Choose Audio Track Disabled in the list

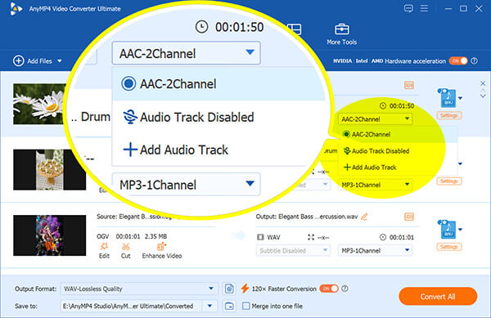pos(376,151)
